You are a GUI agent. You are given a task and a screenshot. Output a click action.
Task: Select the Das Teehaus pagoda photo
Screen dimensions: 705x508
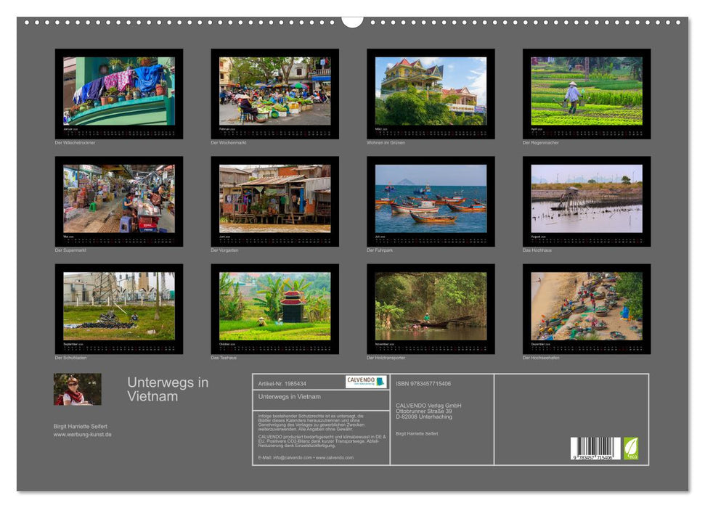(274, 306)
